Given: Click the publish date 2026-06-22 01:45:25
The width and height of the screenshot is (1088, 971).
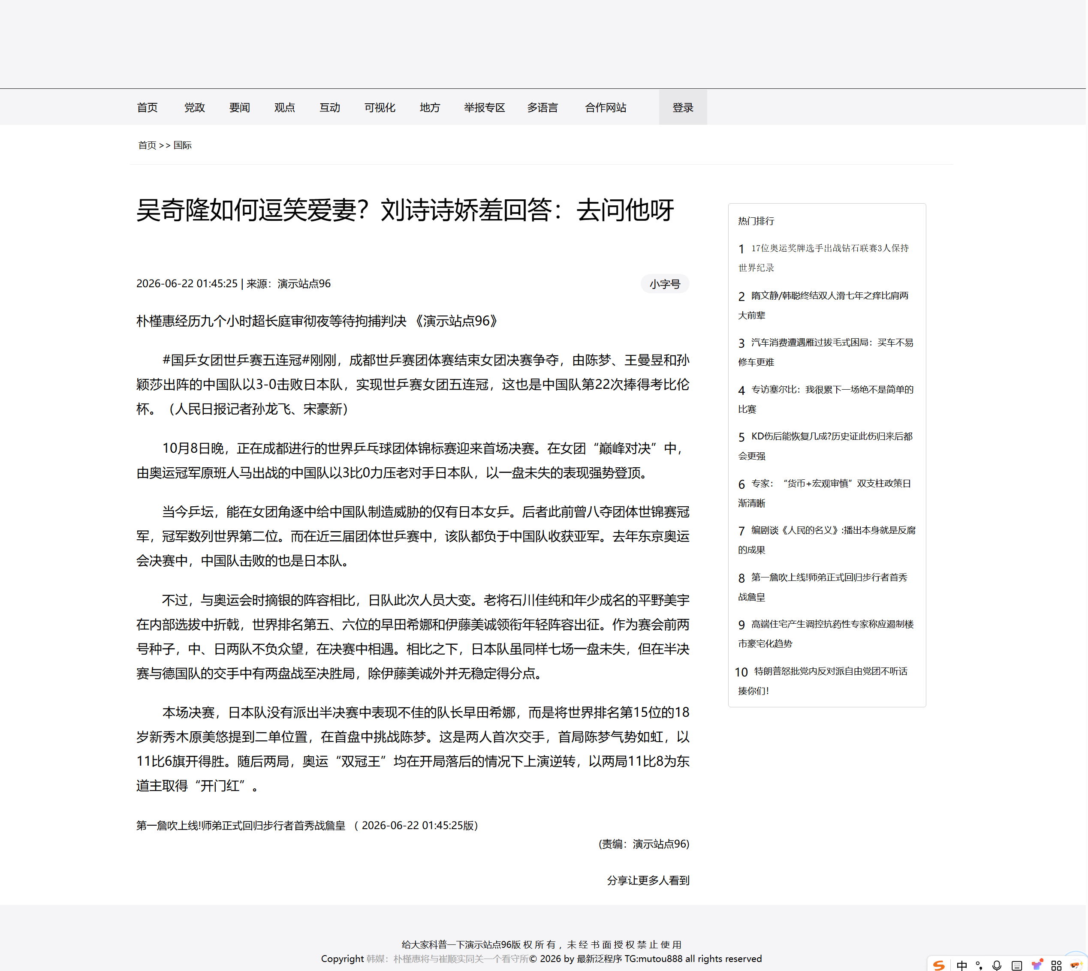Looking at the screenshot, I should (x=187, y=283).
